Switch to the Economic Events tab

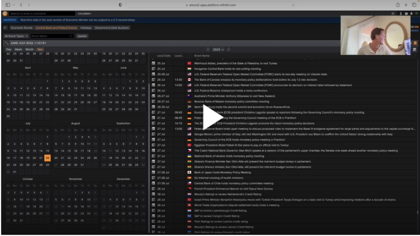(x=21, y=27)
